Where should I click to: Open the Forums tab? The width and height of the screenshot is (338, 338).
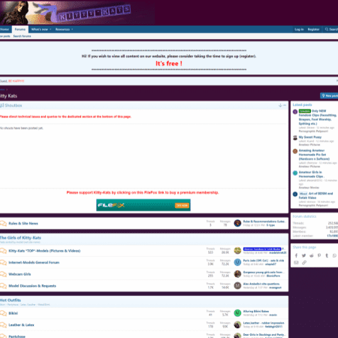click(x=20, y=29)
